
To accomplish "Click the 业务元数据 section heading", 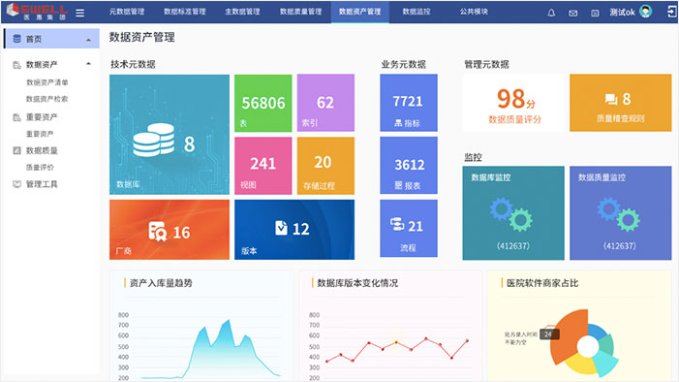I will pyautogui.click(x=403, y=65).
